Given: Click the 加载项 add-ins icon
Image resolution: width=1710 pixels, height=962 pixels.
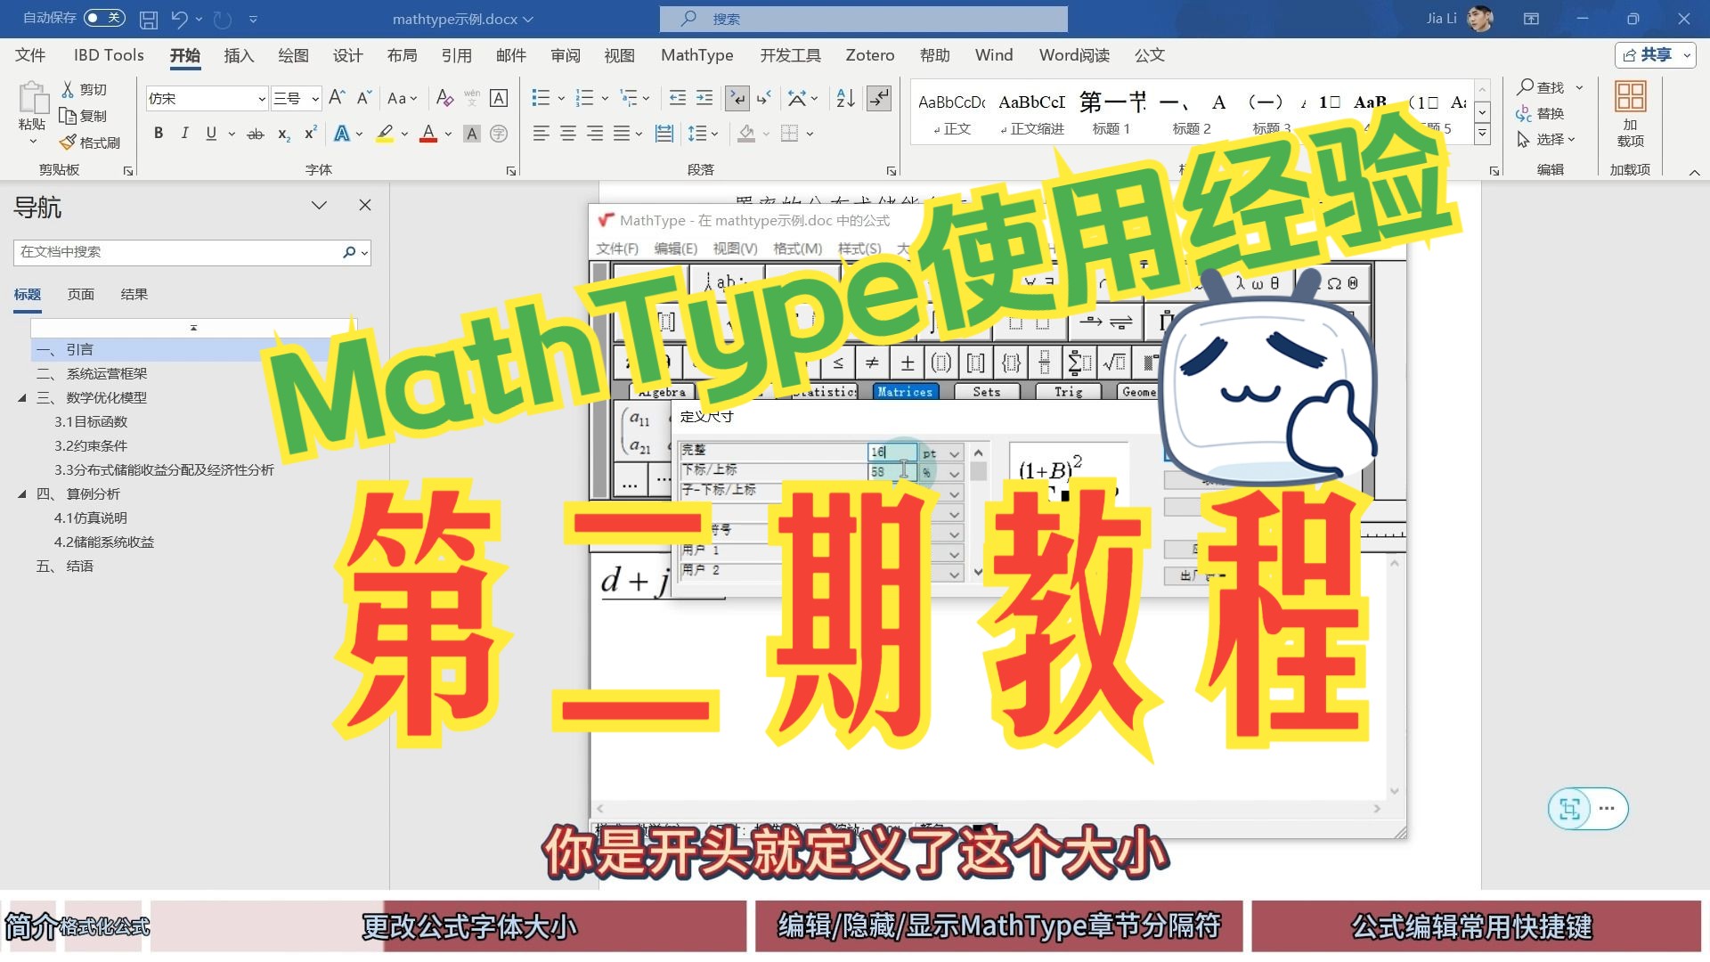Looking at the screenshot, I should click(x=1630, y=114).
